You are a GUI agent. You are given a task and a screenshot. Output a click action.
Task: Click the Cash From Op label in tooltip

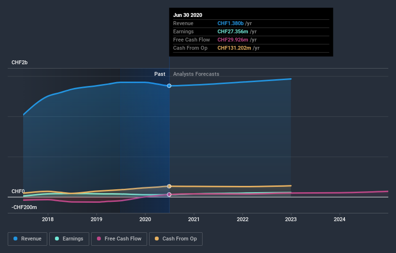click(190, 48)
